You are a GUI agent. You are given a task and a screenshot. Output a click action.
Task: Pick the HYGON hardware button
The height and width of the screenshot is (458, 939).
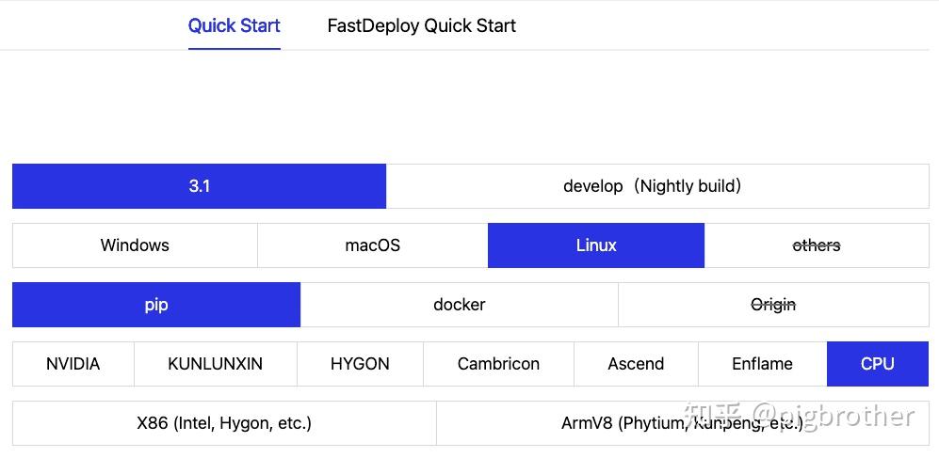coord(360,364)
